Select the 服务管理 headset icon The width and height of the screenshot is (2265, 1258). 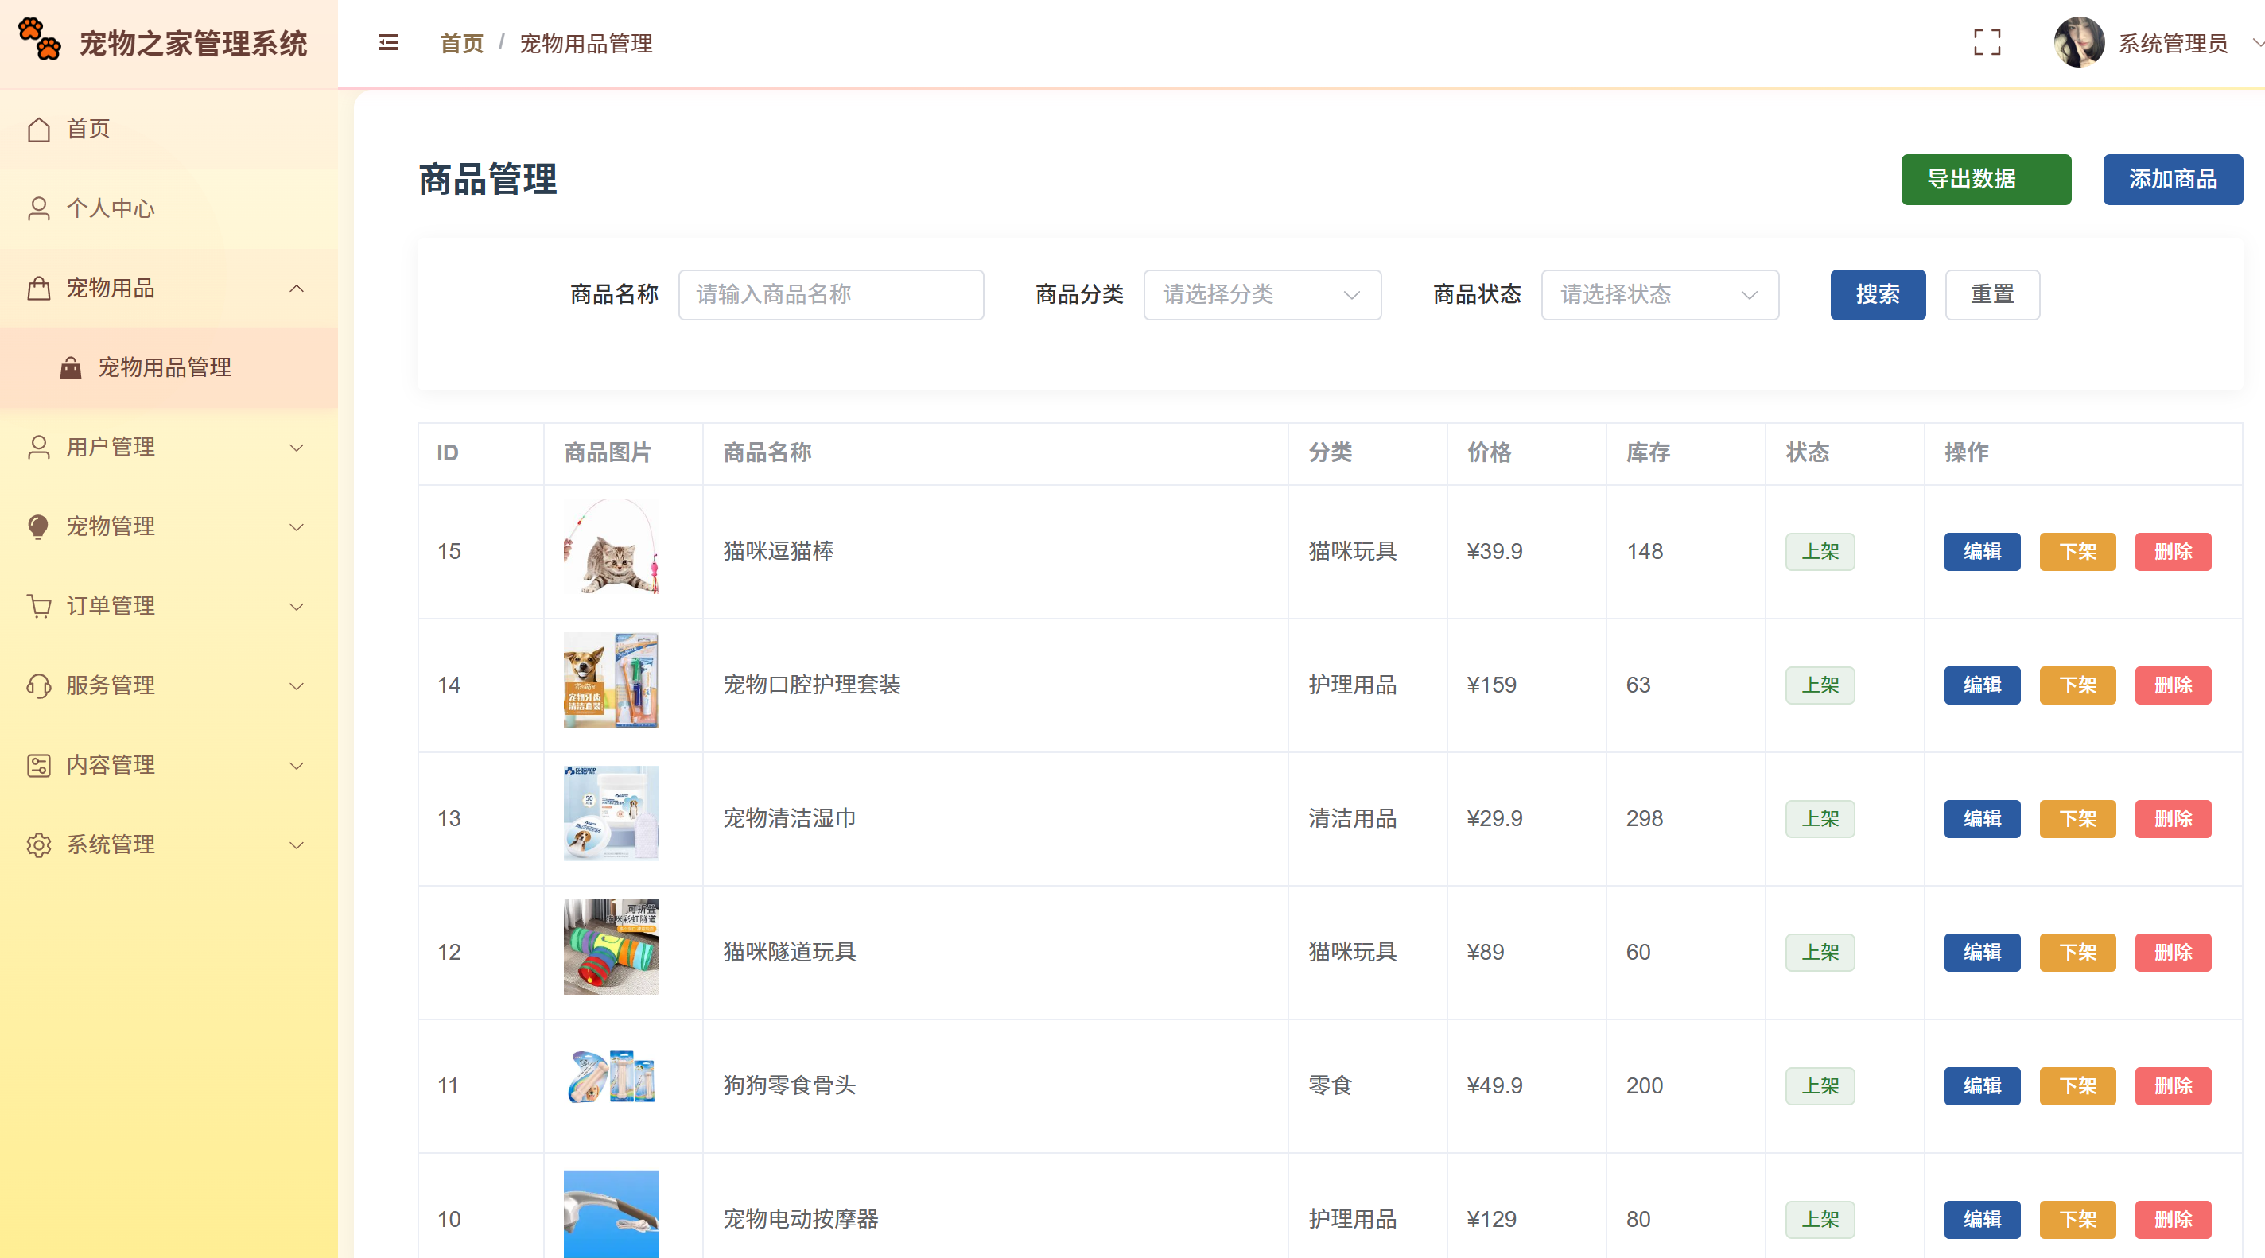(x=39, y=685)
